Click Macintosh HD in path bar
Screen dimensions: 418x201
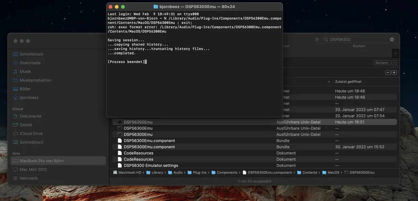coord(129,172)
